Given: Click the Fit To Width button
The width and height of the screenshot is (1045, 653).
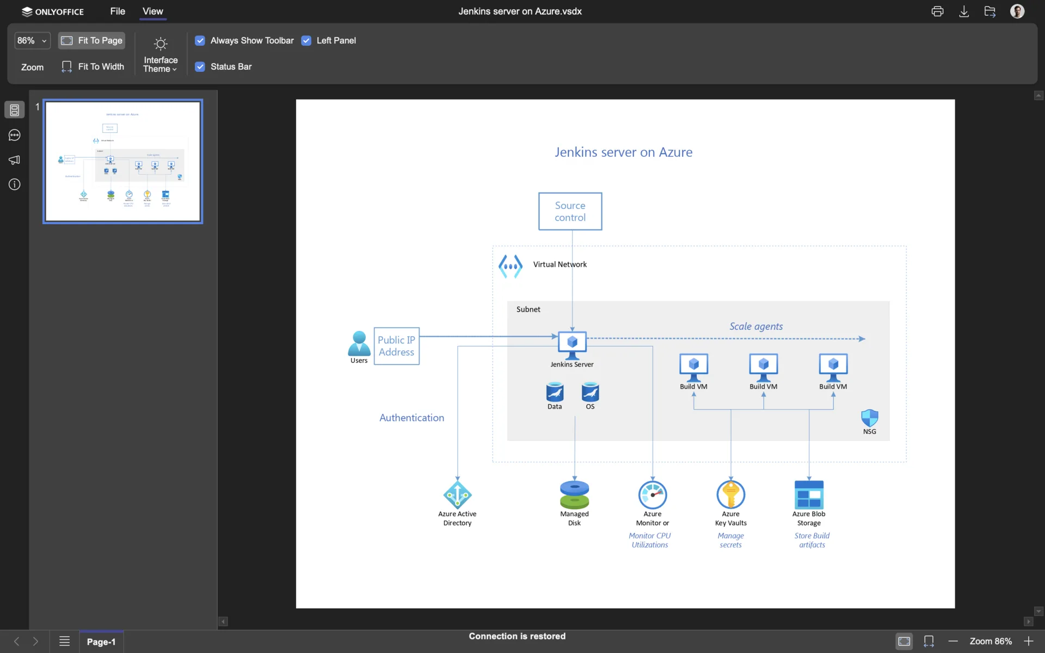Looking at the screenshot, I should [x=93, y=66].
